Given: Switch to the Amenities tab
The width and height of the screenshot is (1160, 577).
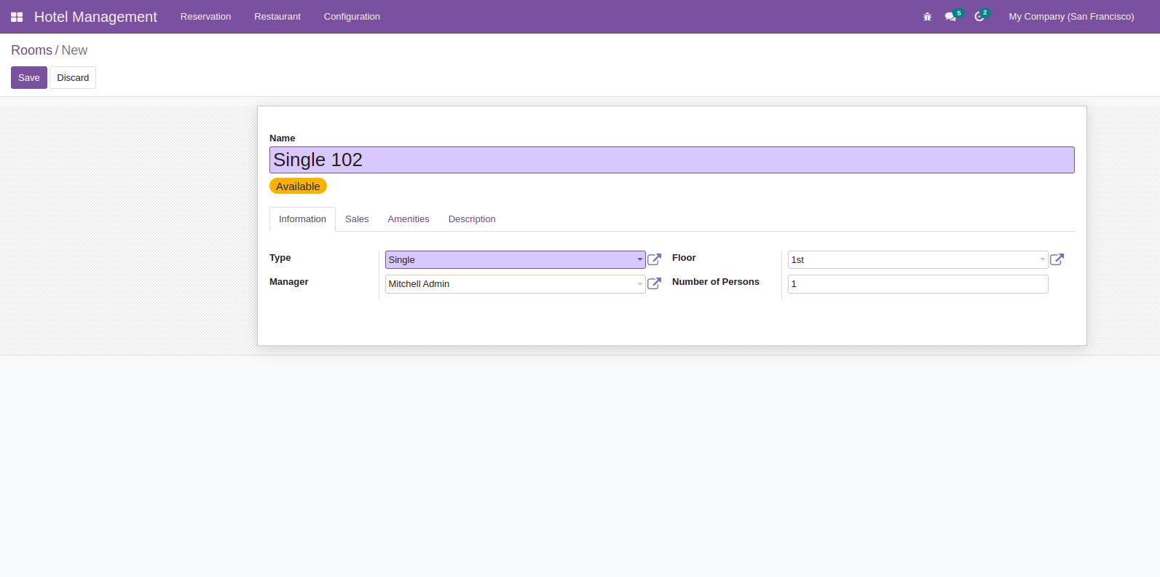Looking at the screenshot, I should [x=409, y=219].
